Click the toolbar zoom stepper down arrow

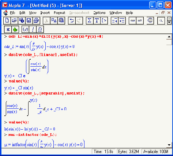point(169,22)
